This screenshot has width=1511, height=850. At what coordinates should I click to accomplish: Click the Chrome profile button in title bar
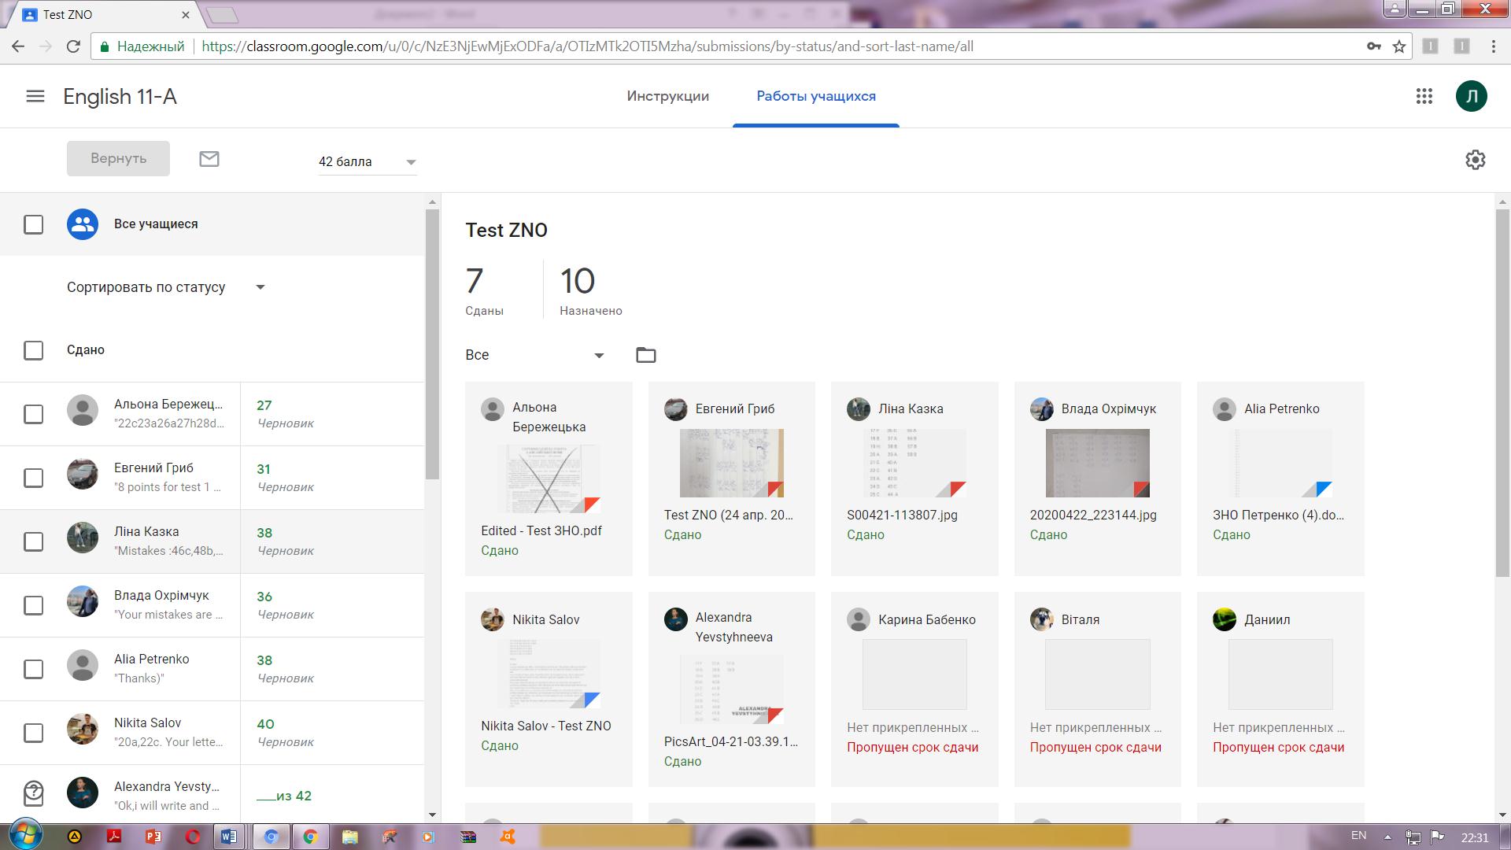tap(1394, 9)
